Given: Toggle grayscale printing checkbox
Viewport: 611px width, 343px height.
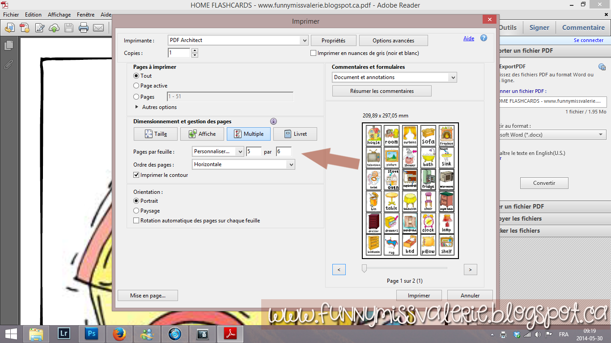Looking at the screenshot, I should (x=314, y=53).
